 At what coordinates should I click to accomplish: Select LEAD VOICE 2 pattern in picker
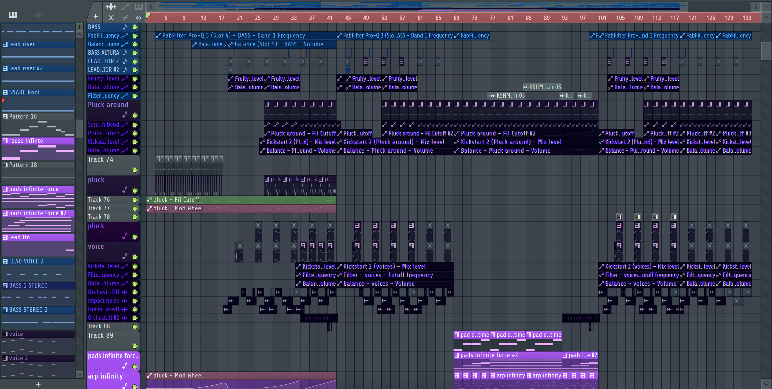coord(38,261)
